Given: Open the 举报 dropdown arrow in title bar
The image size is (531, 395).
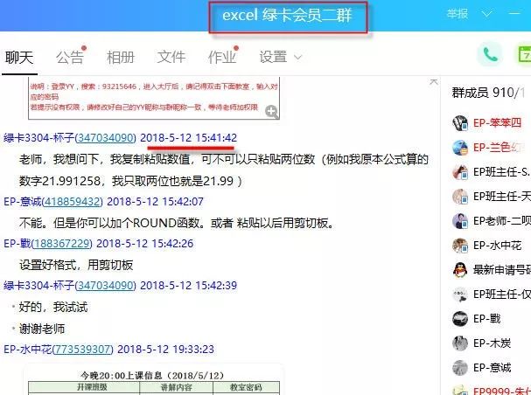Looking at the screenshot, I should (486, 14).
